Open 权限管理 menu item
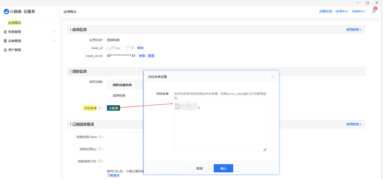The width and height of the screenshot is (383, 179). (15, 32)
